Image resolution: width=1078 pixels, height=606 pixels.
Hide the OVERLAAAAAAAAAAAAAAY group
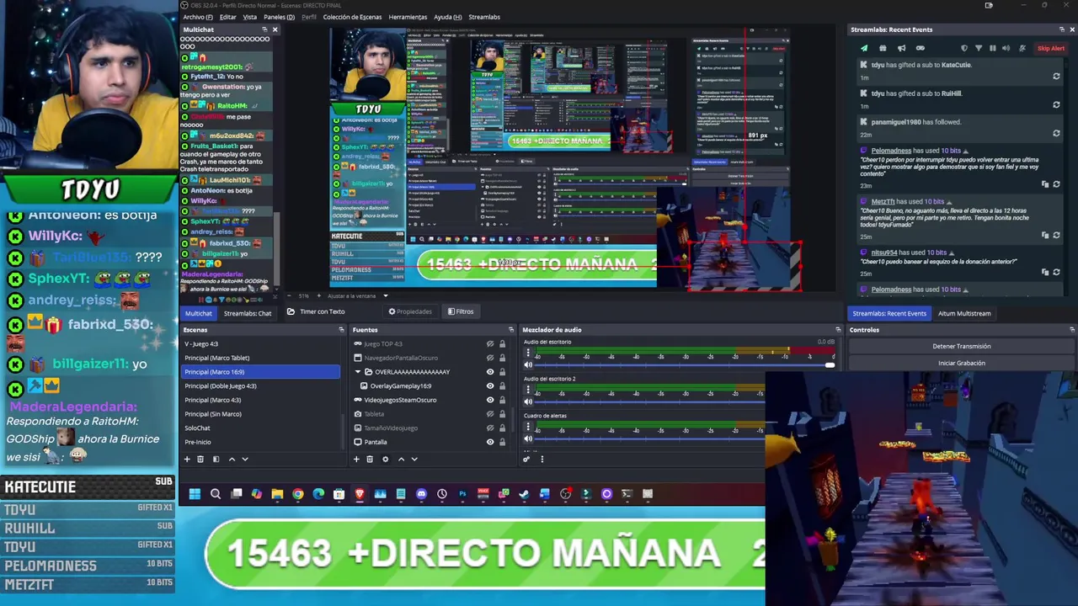pos(490,372)
